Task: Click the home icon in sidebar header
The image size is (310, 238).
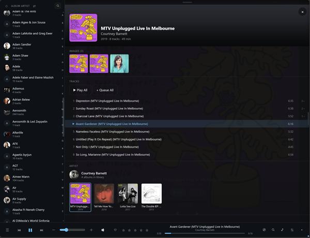Action: (x=6, y=6)
